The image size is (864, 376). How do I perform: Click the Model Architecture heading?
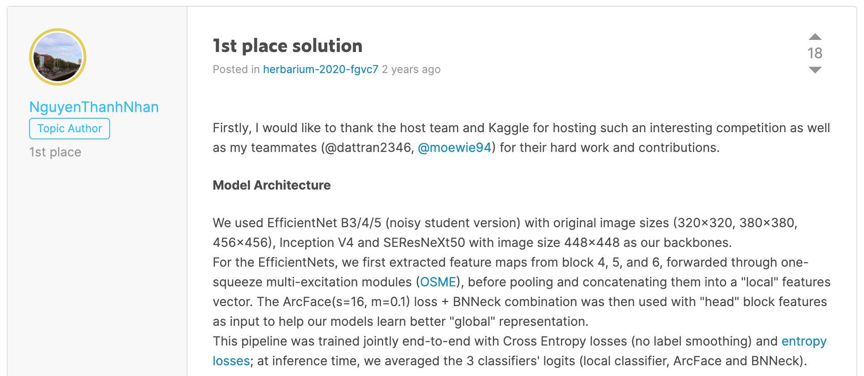coord(271,185)
